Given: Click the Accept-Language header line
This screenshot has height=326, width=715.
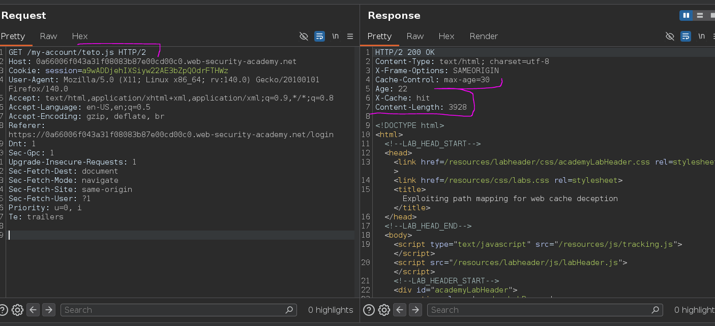Looking at the screenshot, I should pyautogui.click(x=79, y=107).
